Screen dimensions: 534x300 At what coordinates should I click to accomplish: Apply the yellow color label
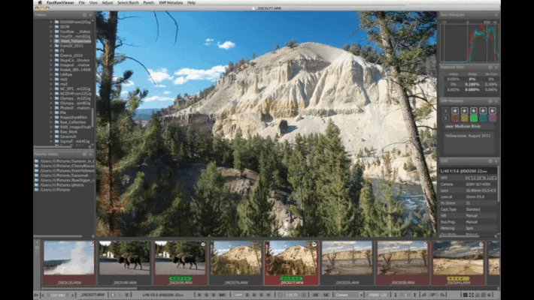click(464, 118)
